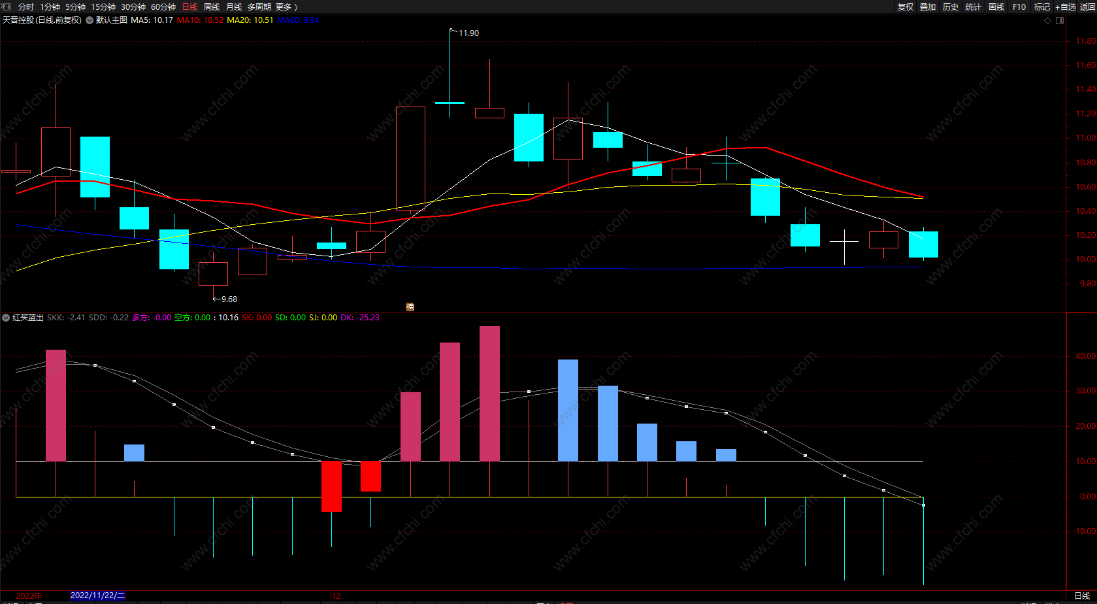The width and height of the screenshot is (1097, 604).
Task: Click the 40.00 indicator axis label
Action: coord(1086,356)
